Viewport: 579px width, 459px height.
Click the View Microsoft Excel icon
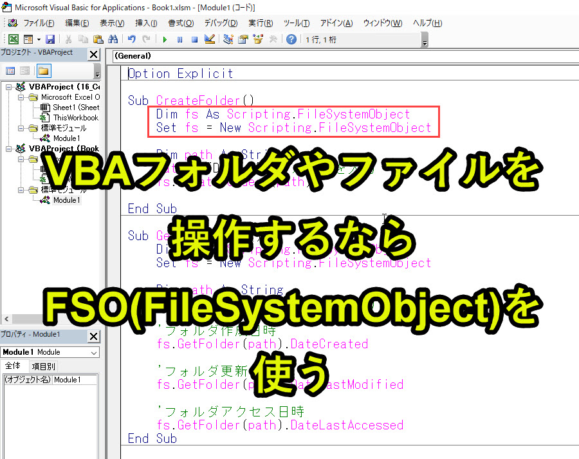coord(13,39)
